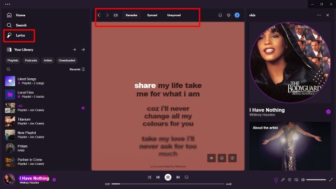Screen dimensions: 336x189
Task: Toggle shuffle playback
Action: [x=149, y=177]
